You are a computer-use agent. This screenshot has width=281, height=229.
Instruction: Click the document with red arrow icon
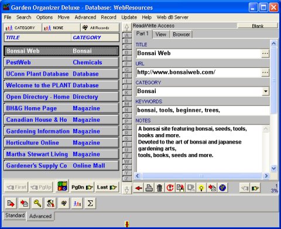(x=11, y=203)
